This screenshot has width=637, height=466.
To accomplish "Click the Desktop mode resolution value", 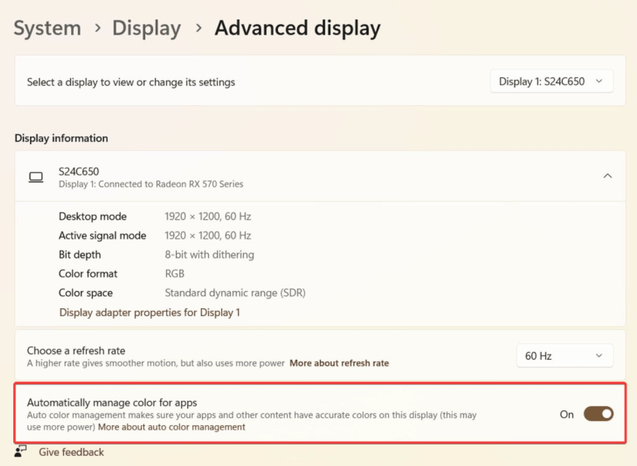I will coord(208,217).
